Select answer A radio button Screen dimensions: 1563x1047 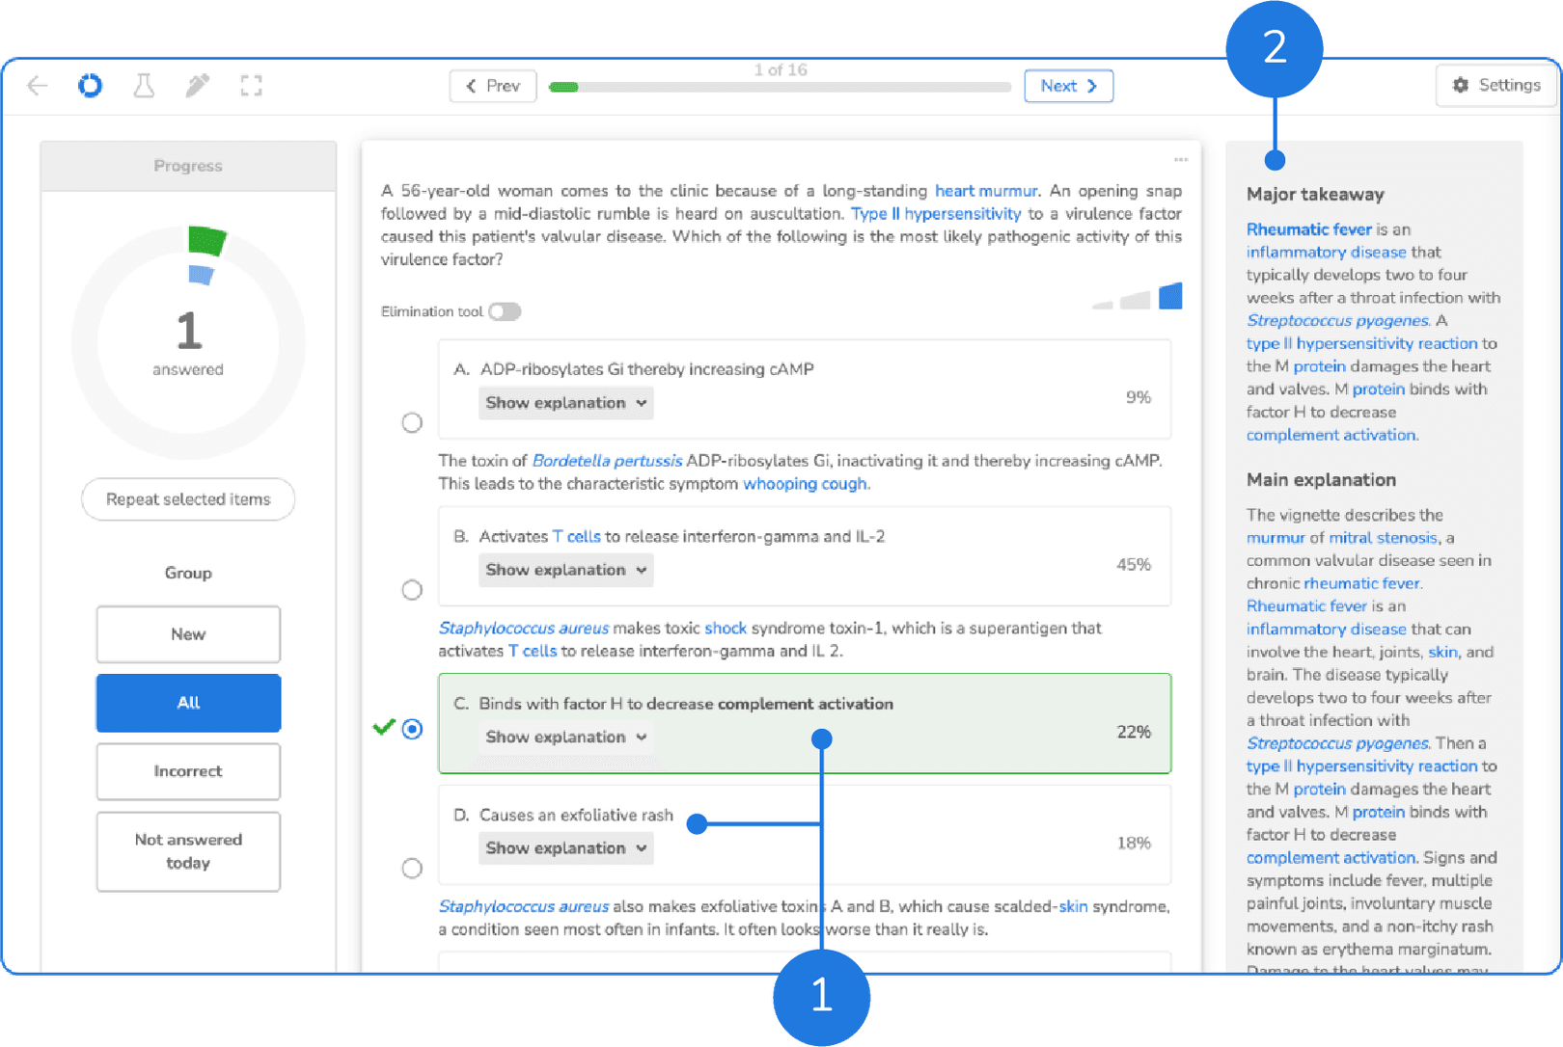point(412,422)
